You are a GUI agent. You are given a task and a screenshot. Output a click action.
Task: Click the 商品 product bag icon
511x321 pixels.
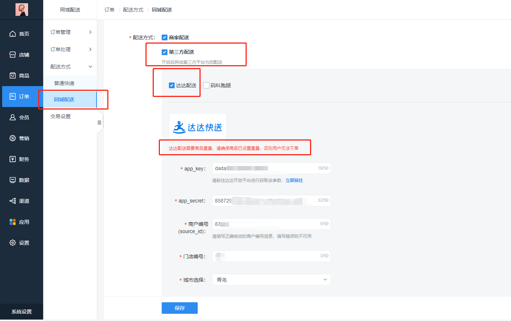(13, 76)
